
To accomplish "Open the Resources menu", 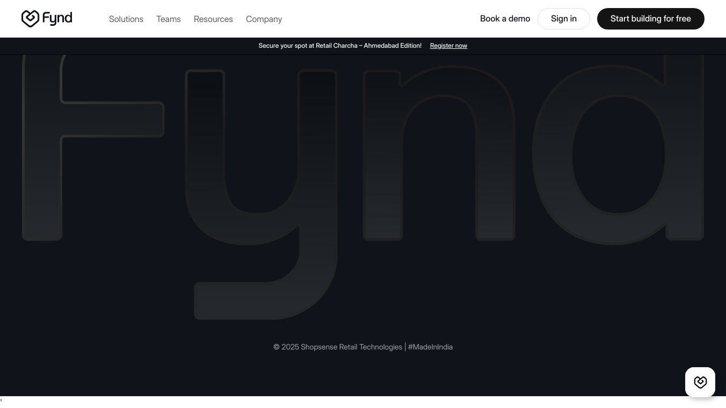I will [x=213, y=19].
